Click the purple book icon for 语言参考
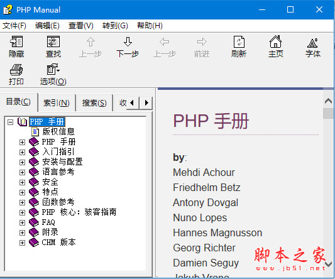This screenshot has width=335, height=279. (34, 172)
